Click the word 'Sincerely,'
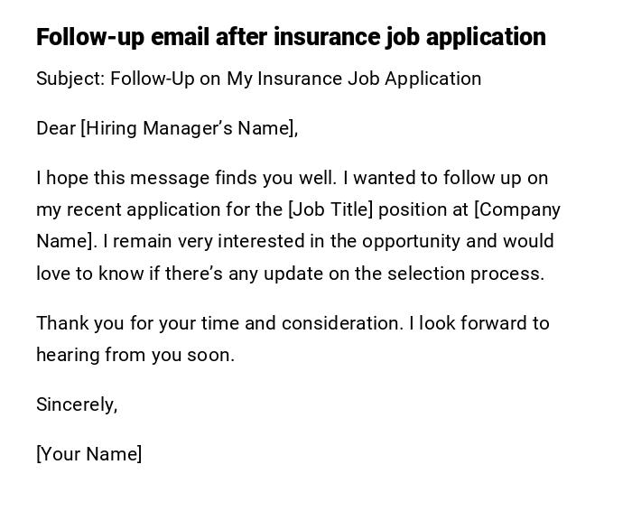Screen dimensions: 632x511 77,404
